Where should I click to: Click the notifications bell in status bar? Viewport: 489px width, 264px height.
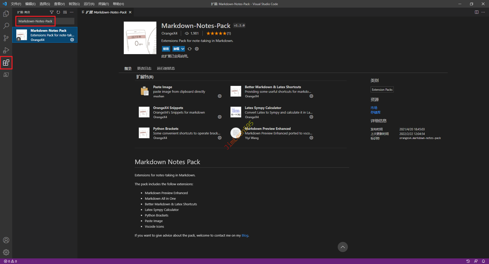point(483,261)
